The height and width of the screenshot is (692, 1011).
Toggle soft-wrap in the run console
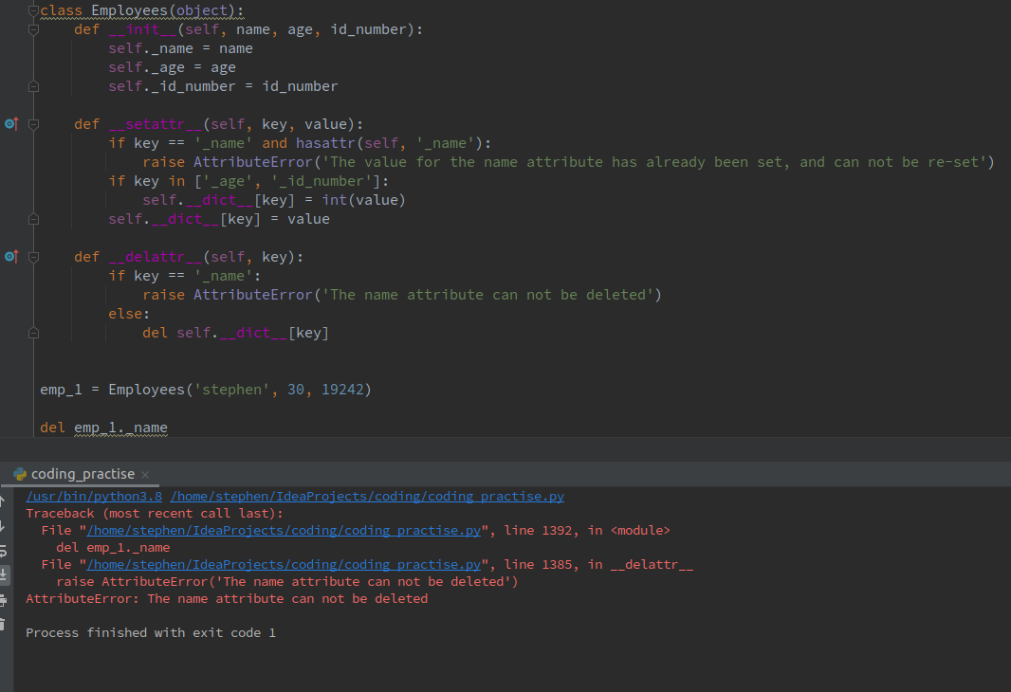(3, 551)
